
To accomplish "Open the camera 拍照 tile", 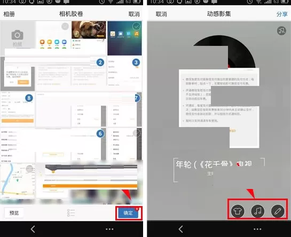I will tap(18, 38).
